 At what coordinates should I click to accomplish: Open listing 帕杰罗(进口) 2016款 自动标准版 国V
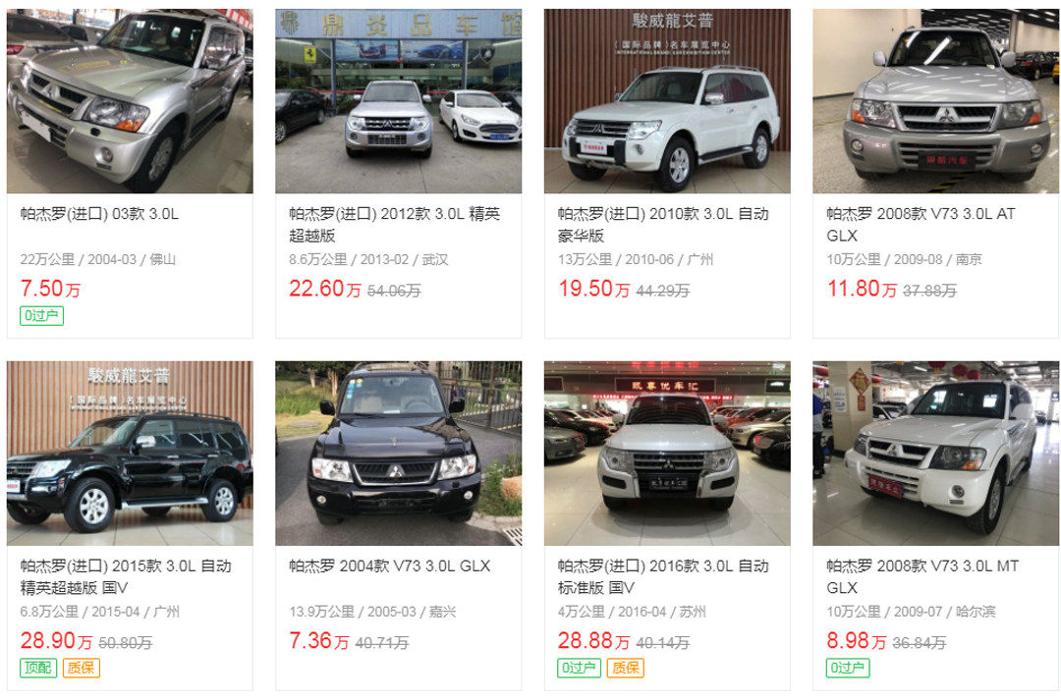point(663,576)
